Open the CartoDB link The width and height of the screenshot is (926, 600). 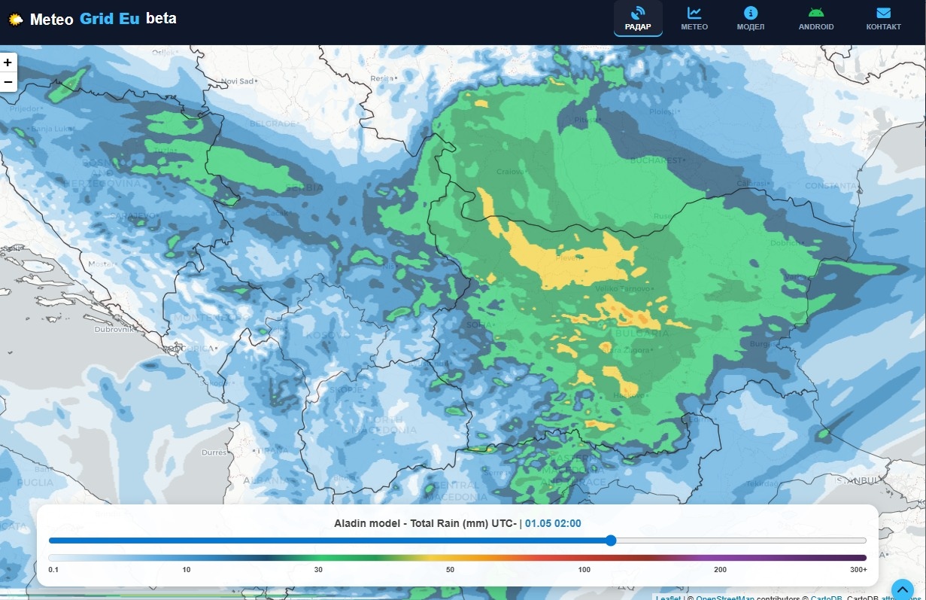click(x=827, y=598)
